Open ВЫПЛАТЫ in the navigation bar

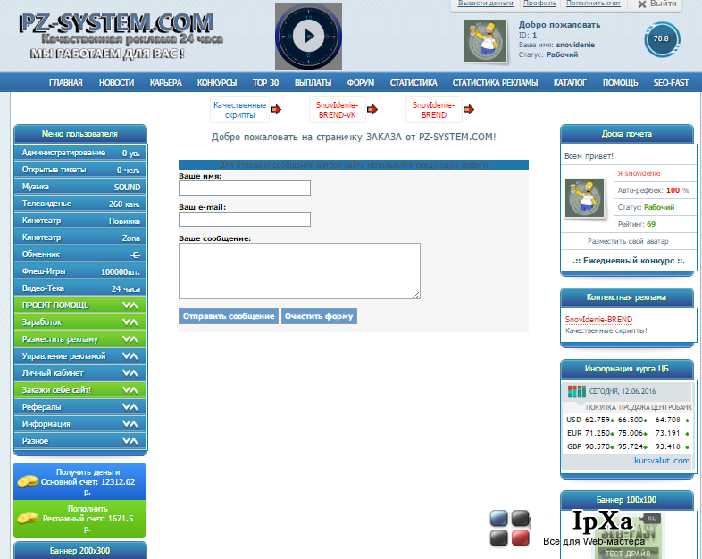tap(313, 83)
